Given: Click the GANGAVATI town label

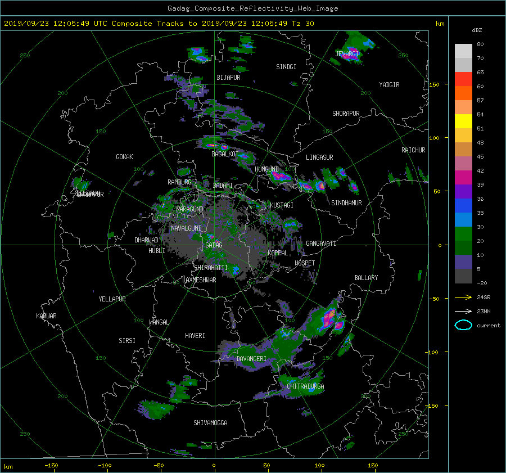Looking at the screenshot, I should (321, 243).
